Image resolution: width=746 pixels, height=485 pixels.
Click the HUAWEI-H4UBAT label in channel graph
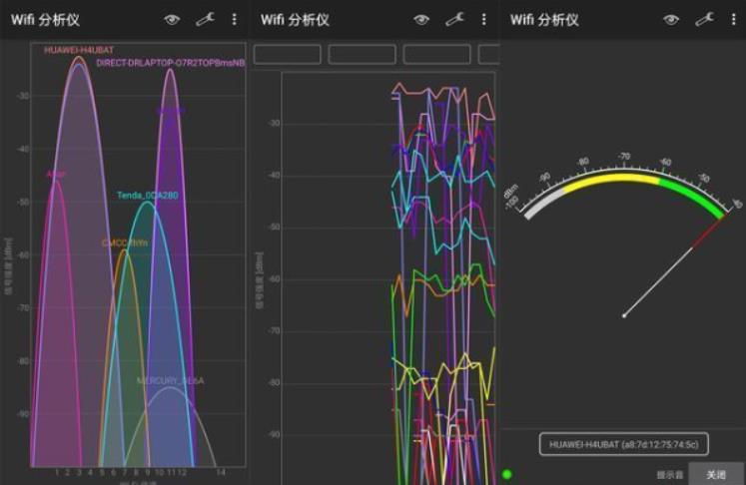pyautogui.click(x=79, y=50)
